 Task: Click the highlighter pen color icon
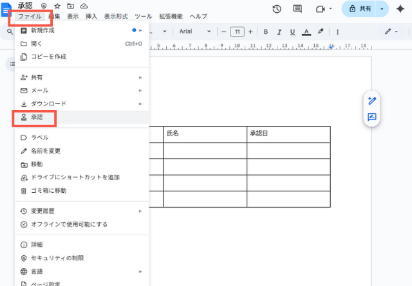pyautogui.click(x=321, y=31)
